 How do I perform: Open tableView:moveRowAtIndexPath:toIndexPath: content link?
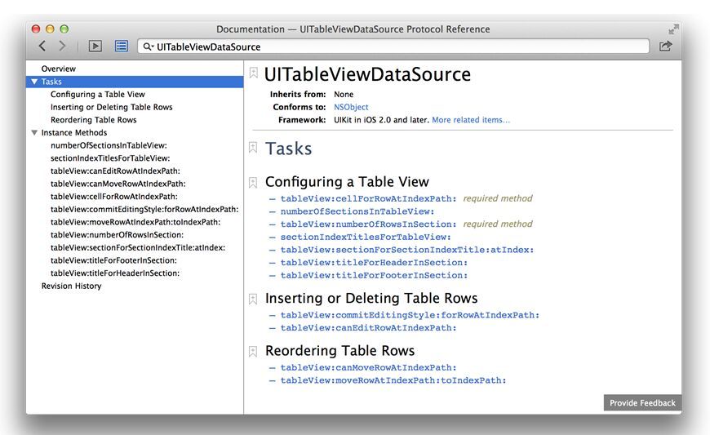pos(393,380)
